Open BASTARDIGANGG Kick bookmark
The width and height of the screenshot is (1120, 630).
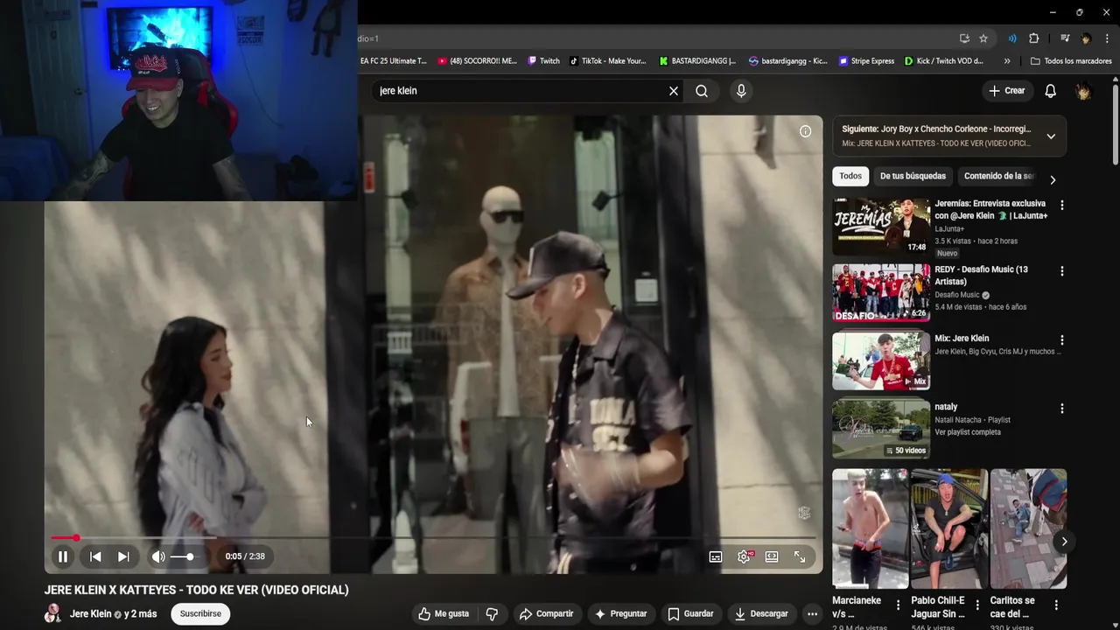pos(697,61)
